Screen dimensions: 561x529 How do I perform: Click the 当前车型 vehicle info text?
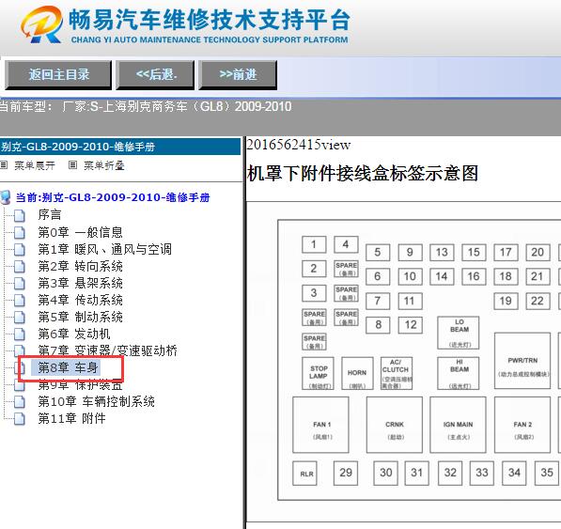click(146, 106)
